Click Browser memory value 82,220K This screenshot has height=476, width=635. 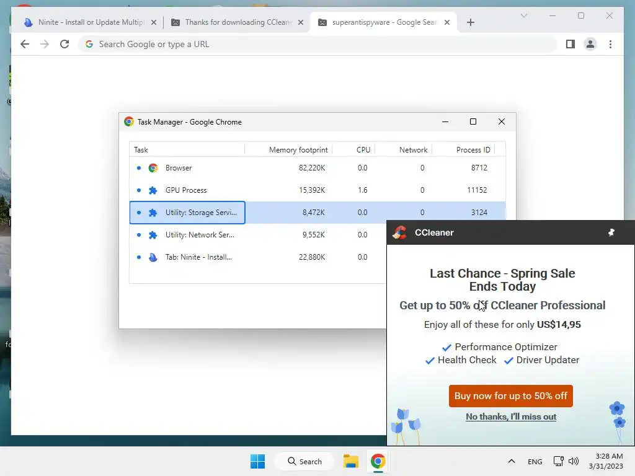[x=312, y=167]
